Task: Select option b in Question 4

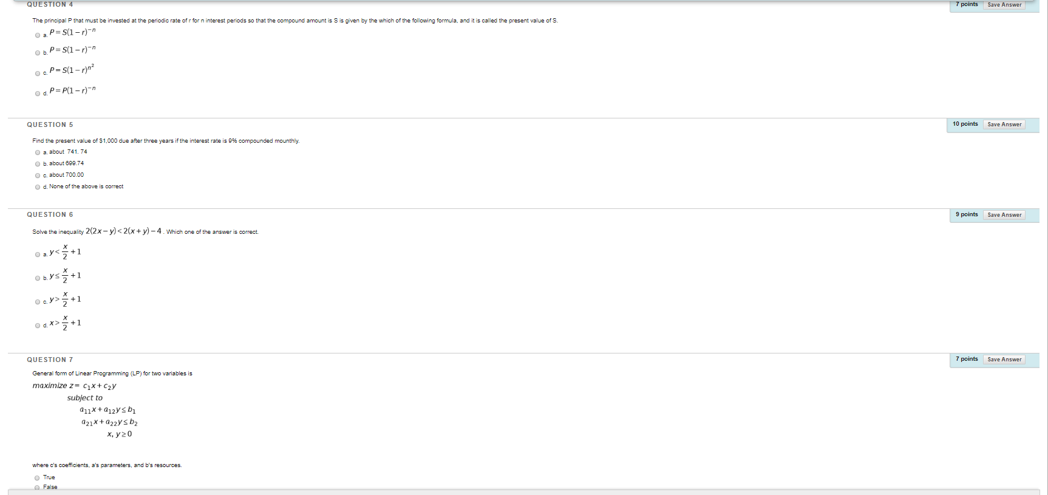Action: (38, 53)
